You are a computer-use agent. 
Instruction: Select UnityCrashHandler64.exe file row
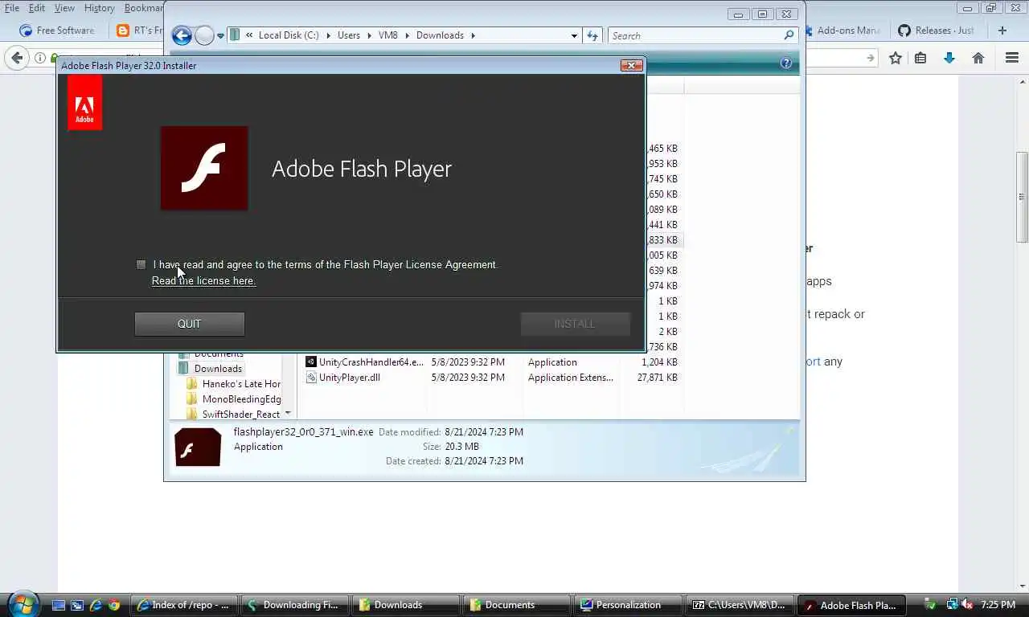[491, 362]
